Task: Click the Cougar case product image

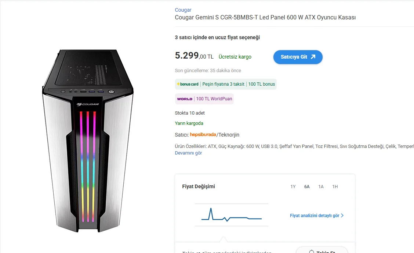Action: (88, 141)
